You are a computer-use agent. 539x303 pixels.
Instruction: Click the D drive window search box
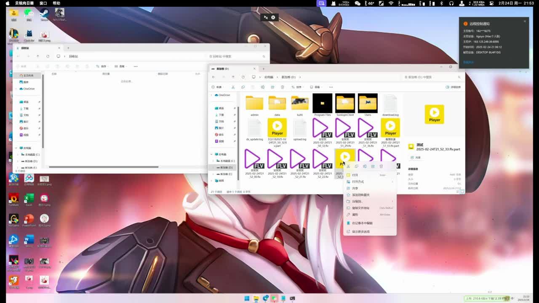pyautogui.click(x=430, y=77)
